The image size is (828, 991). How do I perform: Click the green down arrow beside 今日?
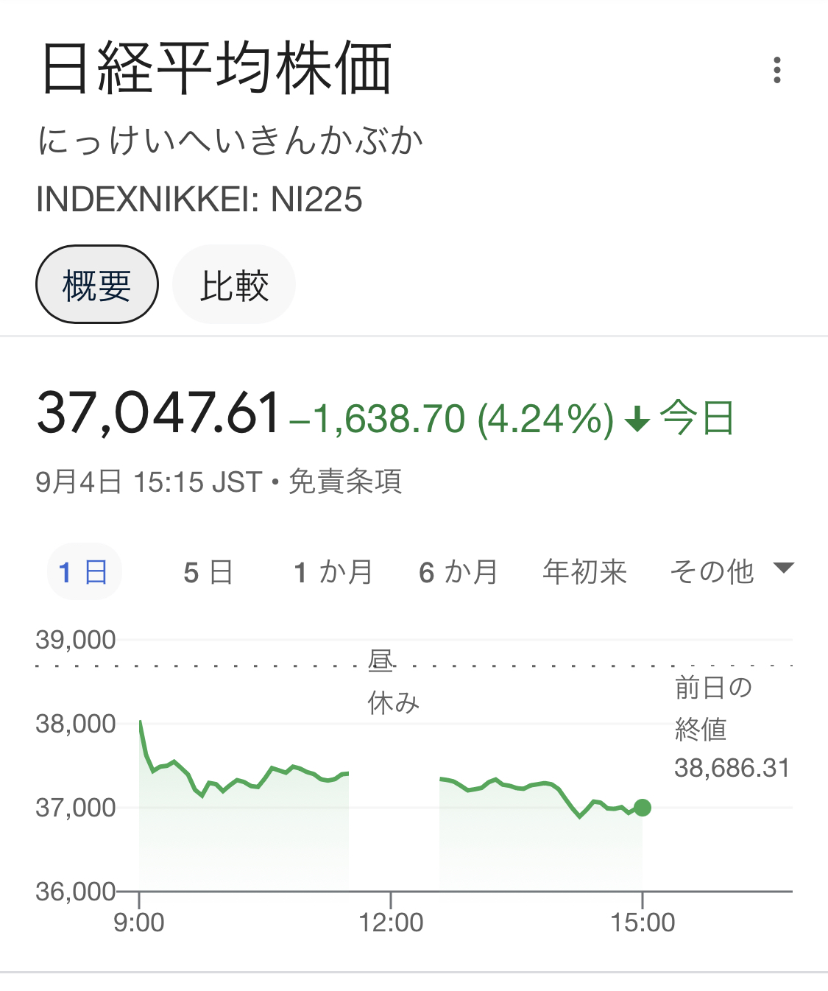coord(637,420)
